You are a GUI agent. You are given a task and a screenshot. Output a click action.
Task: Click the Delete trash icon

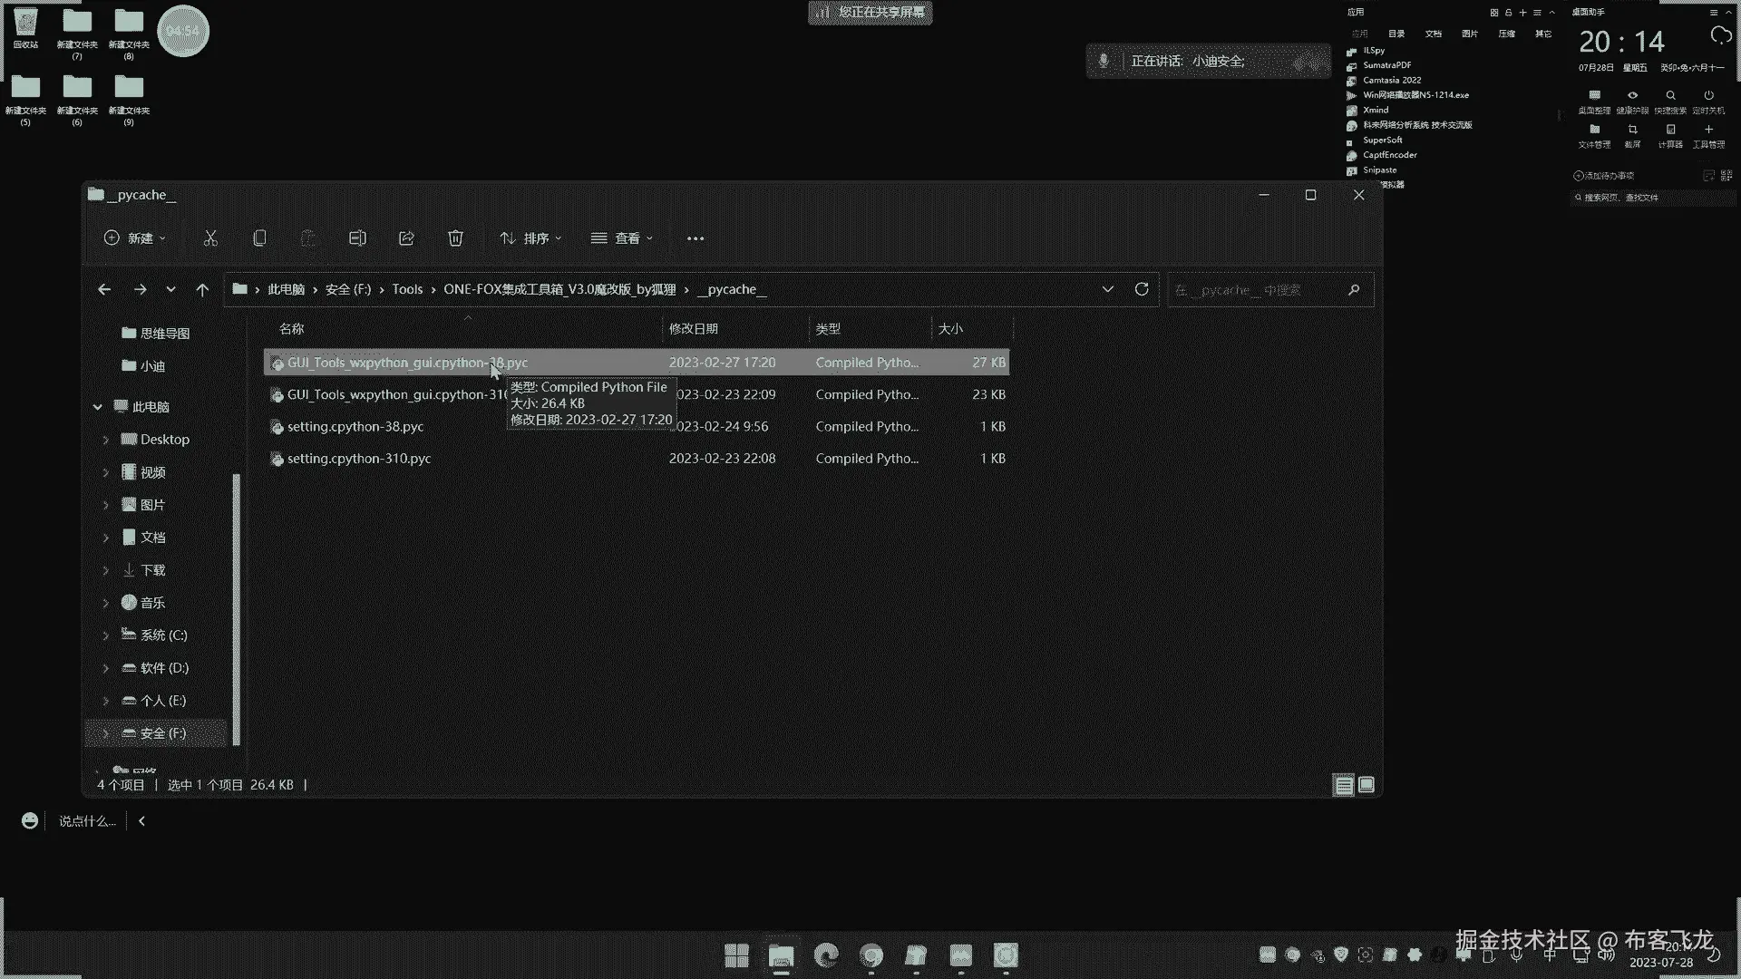tap(455, 238)
